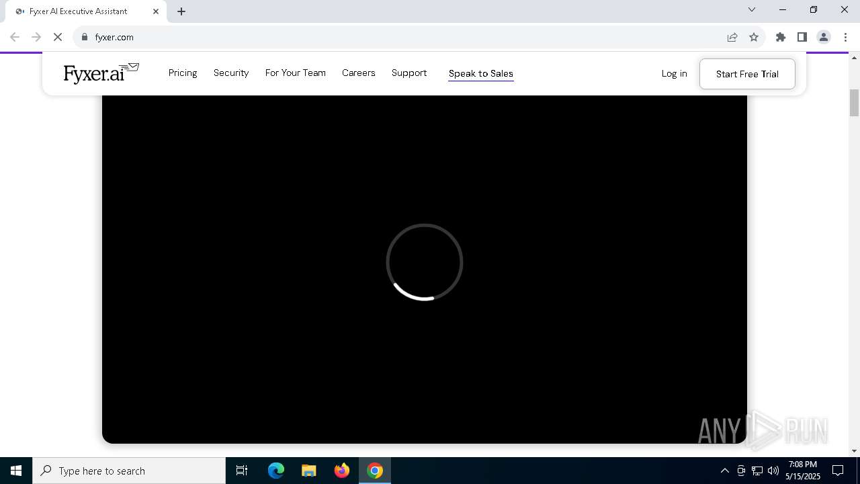Click the Start Free Trial button
Screen dimensions: 860x484
click(747, 74)
